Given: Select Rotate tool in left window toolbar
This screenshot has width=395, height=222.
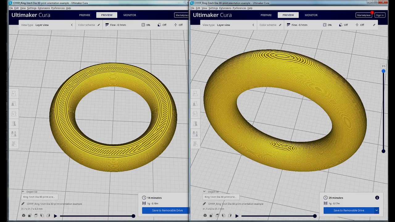Looking at the screenshot, I should 14,114.
